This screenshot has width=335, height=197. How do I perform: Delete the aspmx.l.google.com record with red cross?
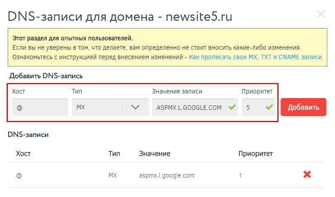pos(307,174)
